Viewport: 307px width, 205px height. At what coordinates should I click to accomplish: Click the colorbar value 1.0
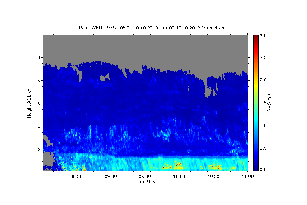264,126
